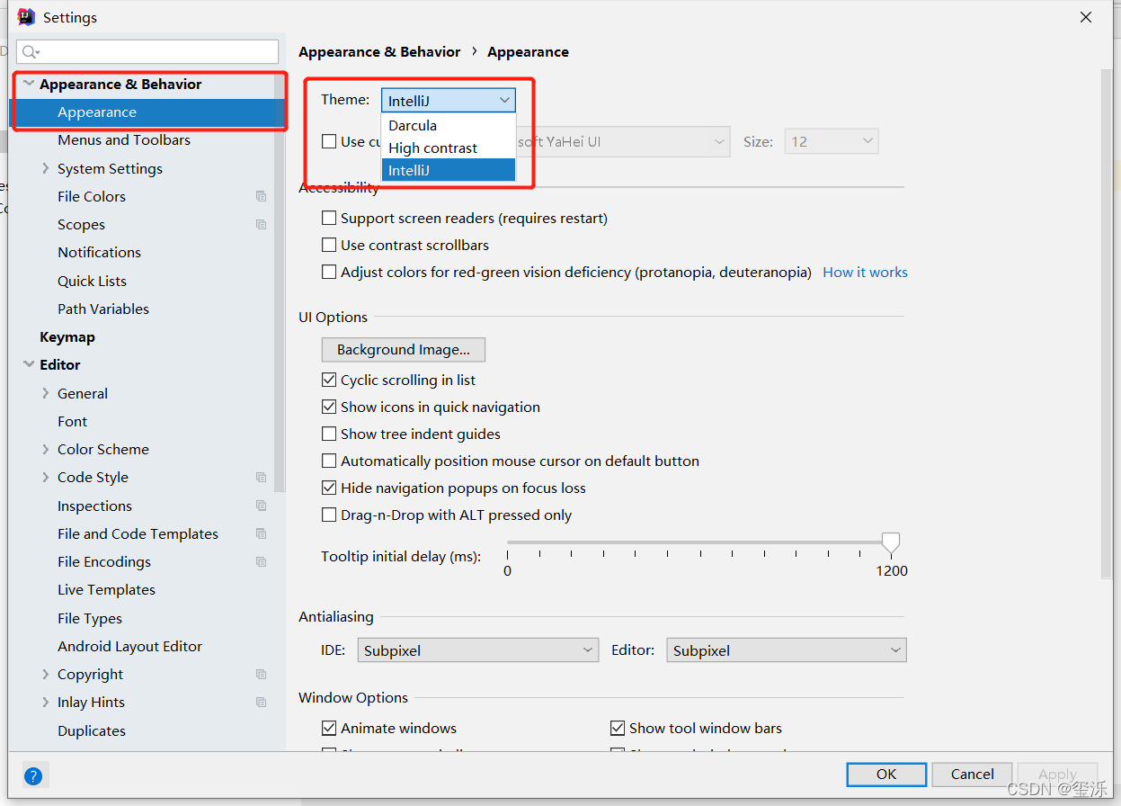Screen dimensions: 1121x806
Task: Open Notifications settings page
Action: (99, 252)
